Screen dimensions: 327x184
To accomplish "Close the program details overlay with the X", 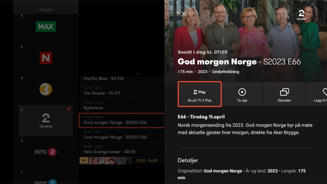I will click(184, 14).
